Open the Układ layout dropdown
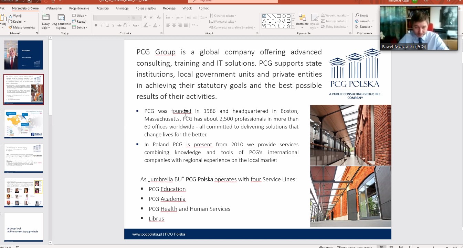The image size is (463, 248). pyautogui.click(x=80, y=16)
